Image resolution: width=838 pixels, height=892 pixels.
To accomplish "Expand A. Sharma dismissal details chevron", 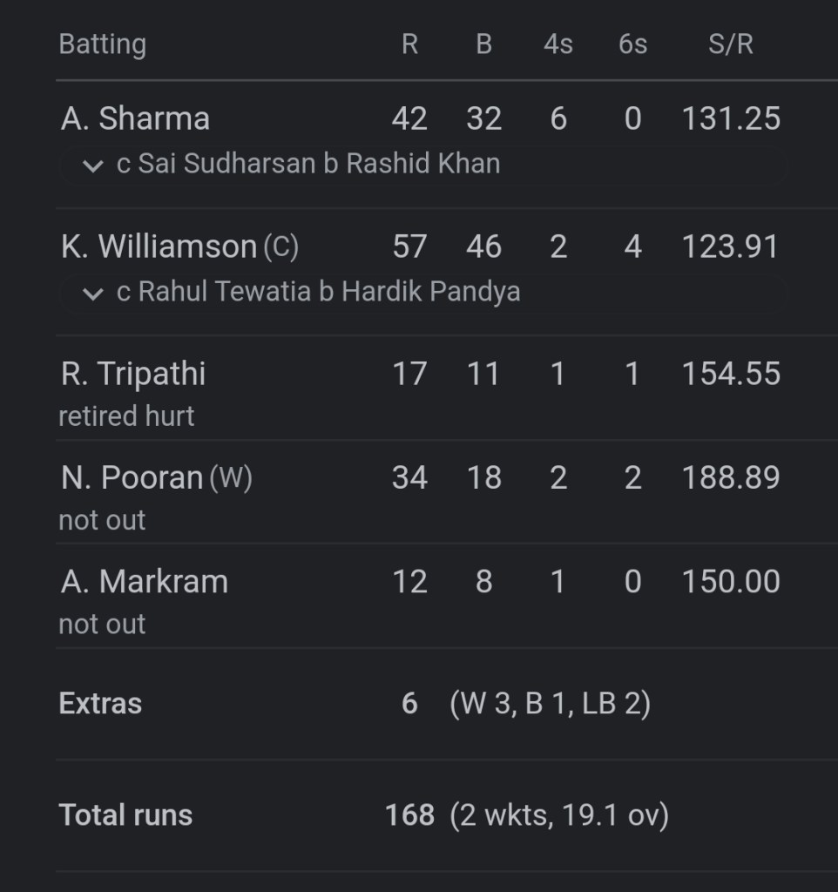I will point(93,166).
